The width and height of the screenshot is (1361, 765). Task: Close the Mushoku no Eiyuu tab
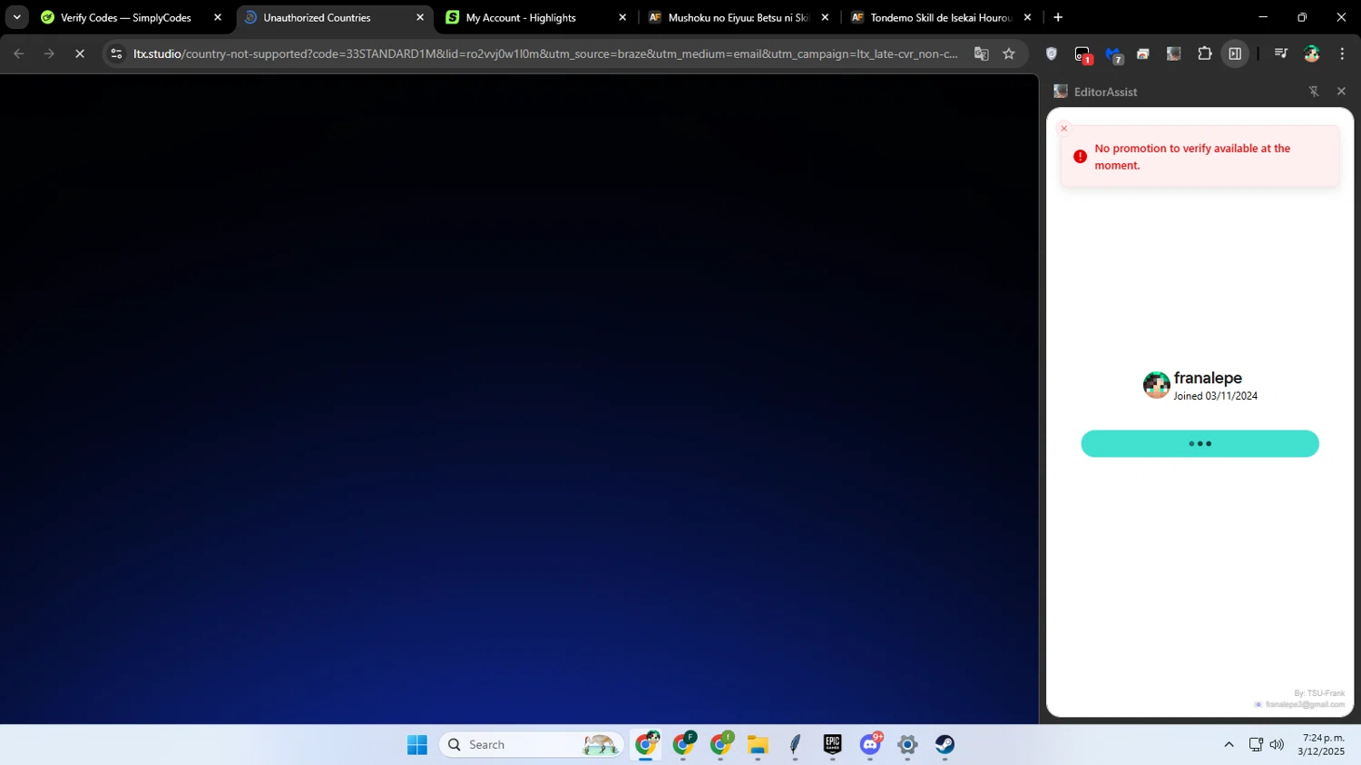pyautogui.click(x=825, y=17)
